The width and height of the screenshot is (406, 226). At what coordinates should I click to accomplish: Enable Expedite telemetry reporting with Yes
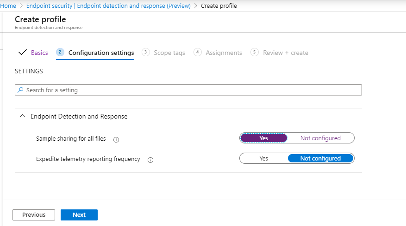point(264,158)
